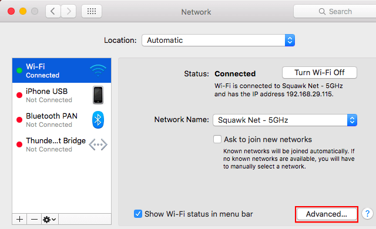
Task: Add a network service with plus button
Action: click(x=19, y=219)
